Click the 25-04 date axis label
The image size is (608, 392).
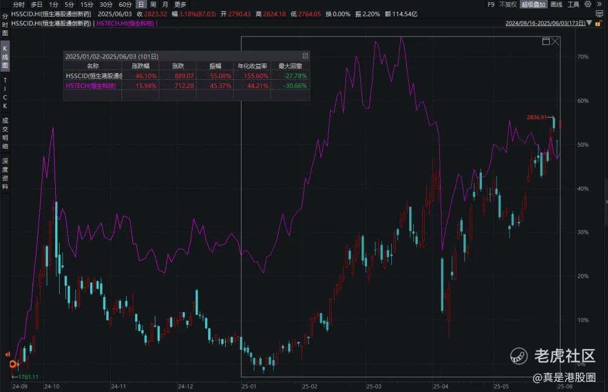coord(440,386)
